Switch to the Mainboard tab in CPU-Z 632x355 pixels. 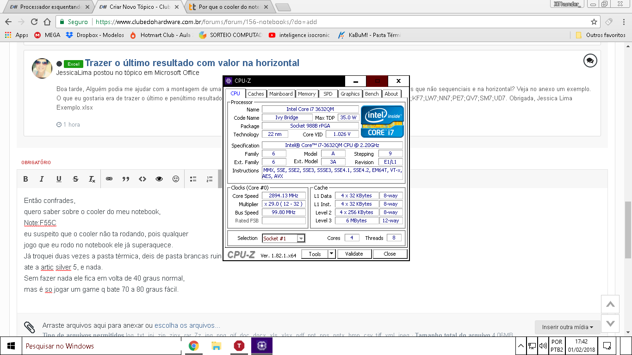point(281,94)
